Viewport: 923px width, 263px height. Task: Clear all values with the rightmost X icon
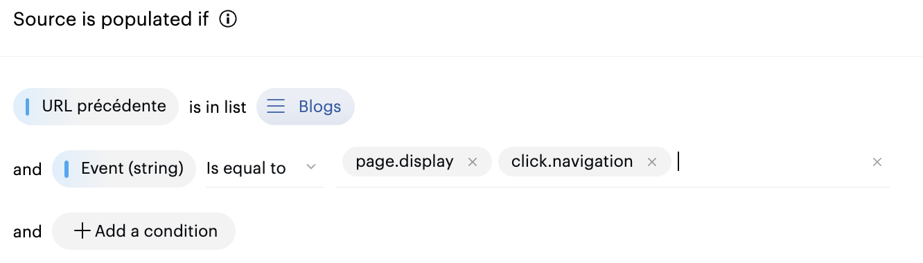click(x=877, y=162)
